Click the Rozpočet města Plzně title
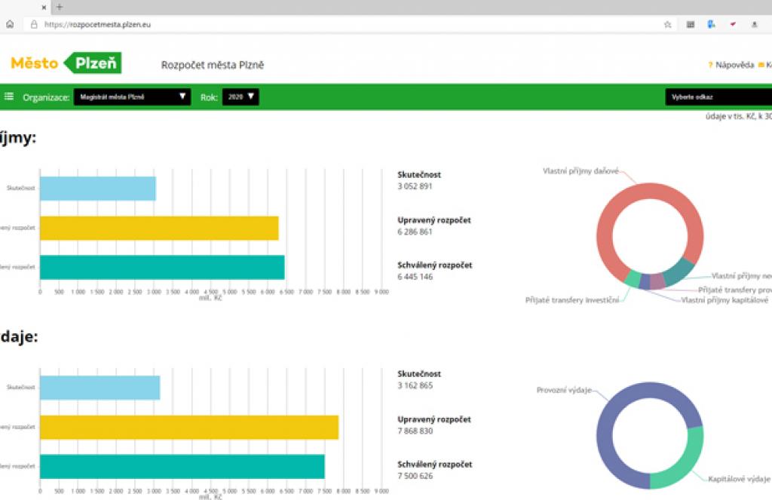 click(213, 65)
